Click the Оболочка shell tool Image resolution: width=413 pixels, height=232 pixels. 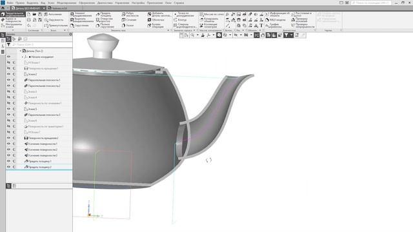tap(156, 20)
